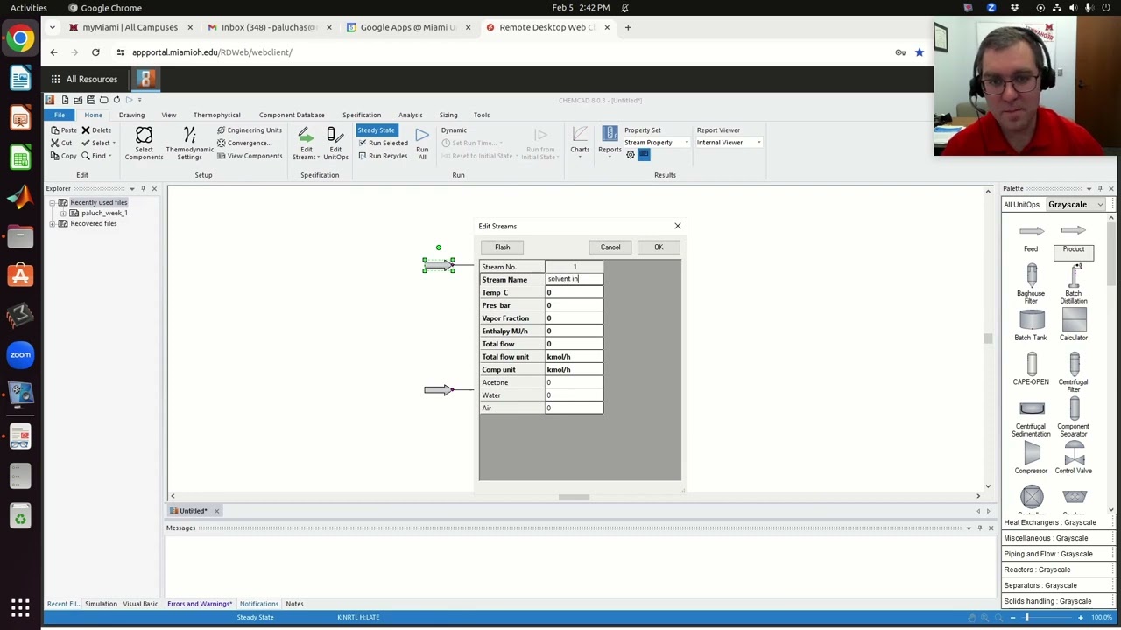This screenshot has width=1121, height=630.
Task: Open Report Viewer Internal Viewer dropdown
Action: (x=729, y=143)
